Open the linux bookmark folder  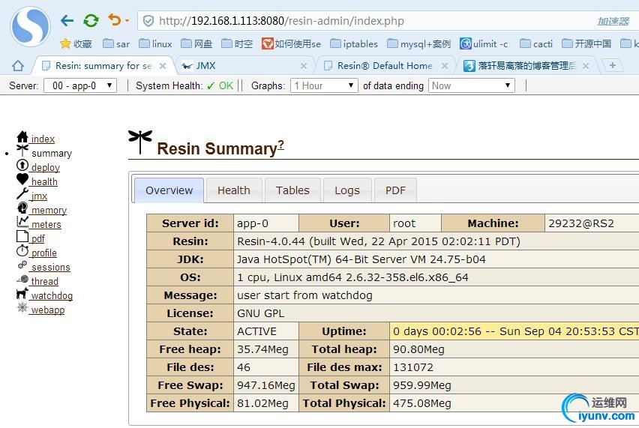click(155, 43)
